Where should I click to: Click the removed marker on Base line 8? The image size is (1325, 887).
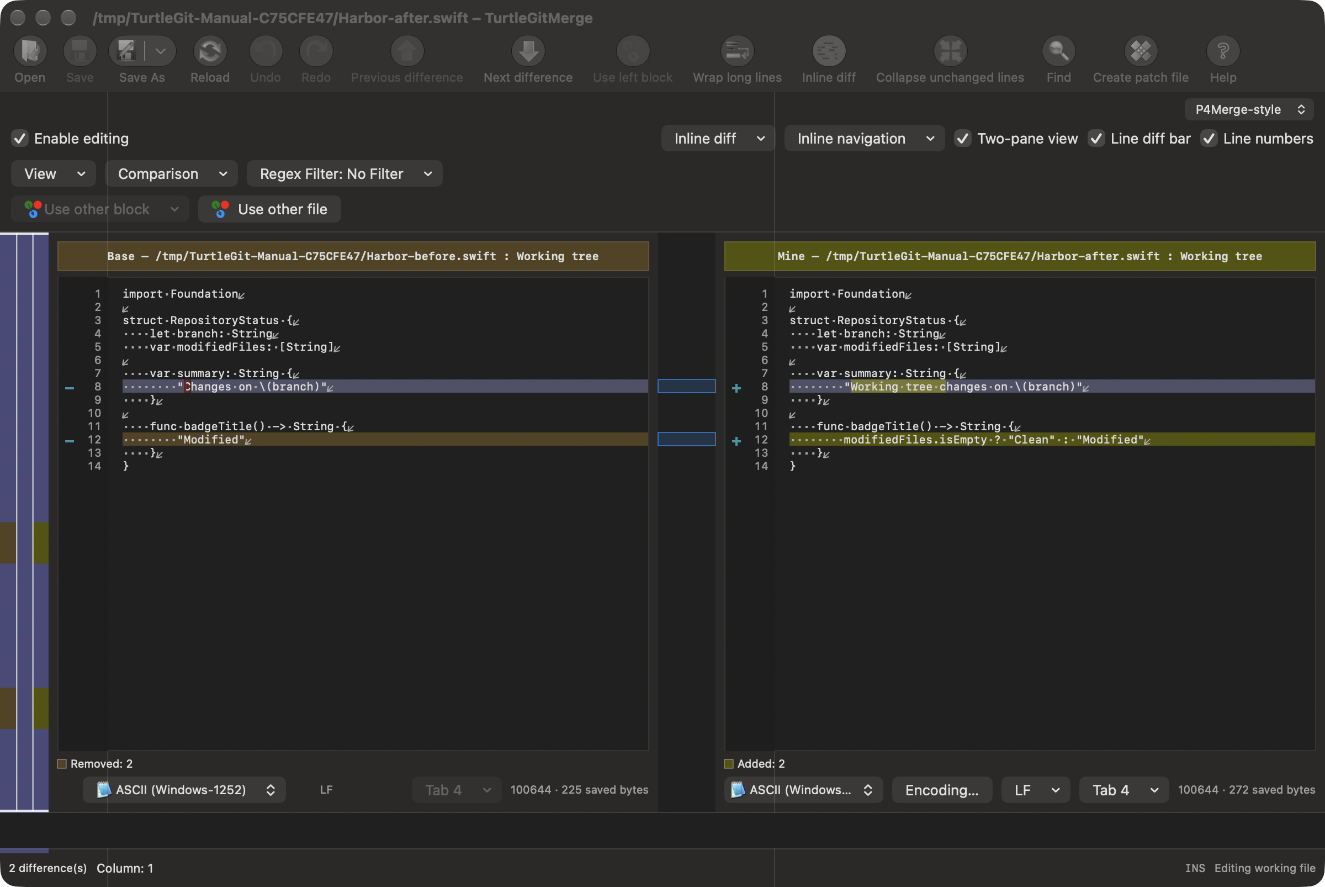[x=70, y=388]
